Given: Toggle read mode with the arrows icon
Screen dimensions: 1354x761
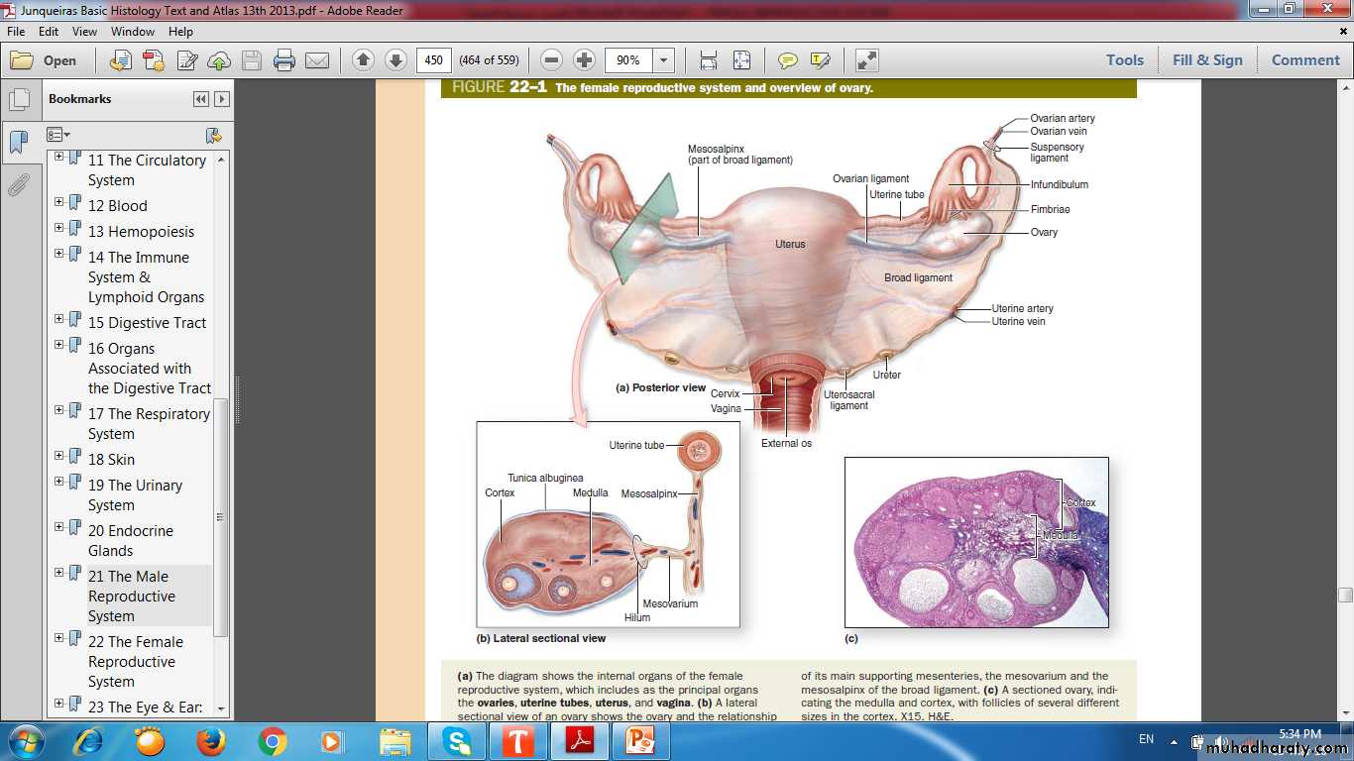Looking at the screenshot, I should tap(866, 60).
